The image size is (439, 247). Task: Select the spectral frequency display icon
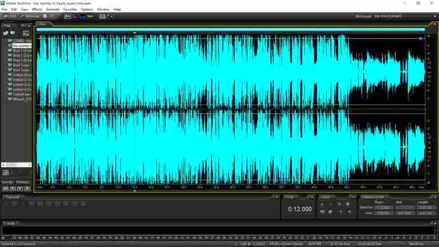pos(75,16)
